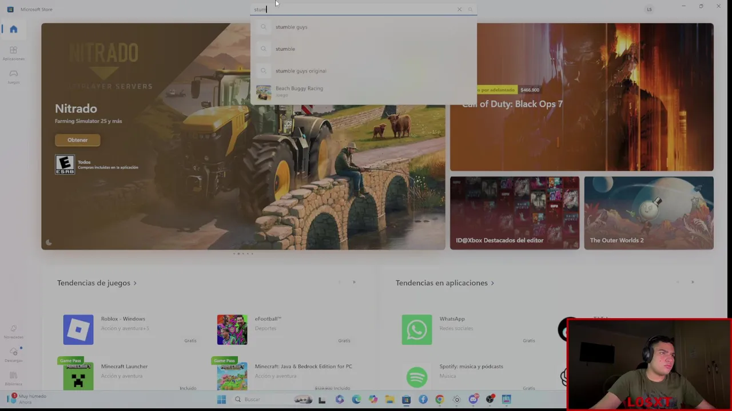Open the LS user profile button
Viewport: 732px width, 411px height.
(x=649, y=9)
